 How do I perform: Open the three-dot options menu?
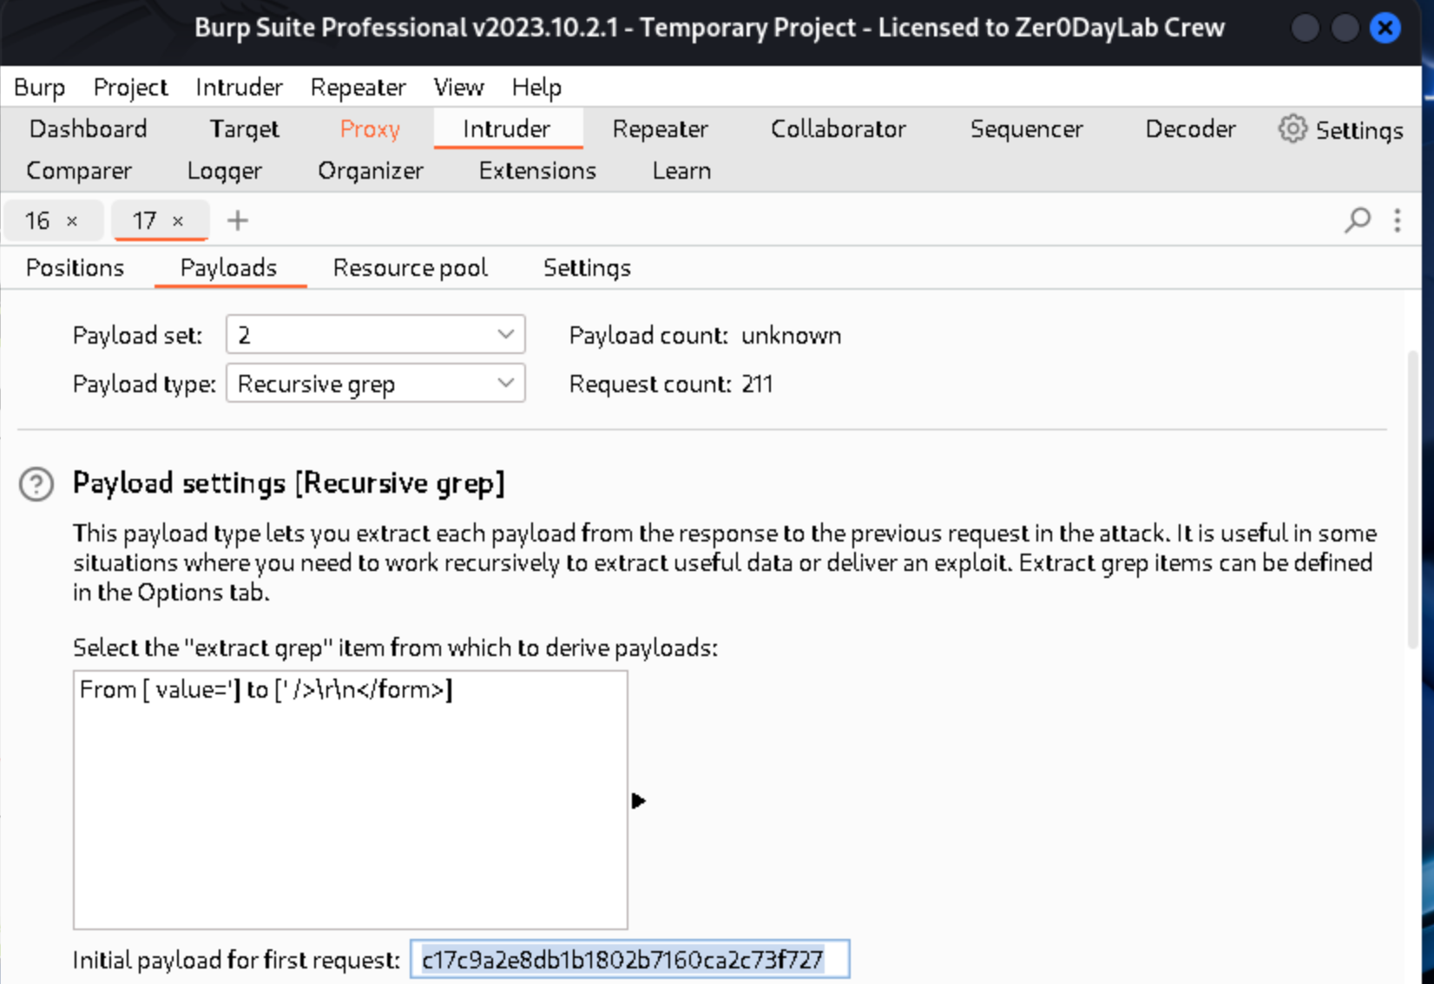[x=1398, y=220]
